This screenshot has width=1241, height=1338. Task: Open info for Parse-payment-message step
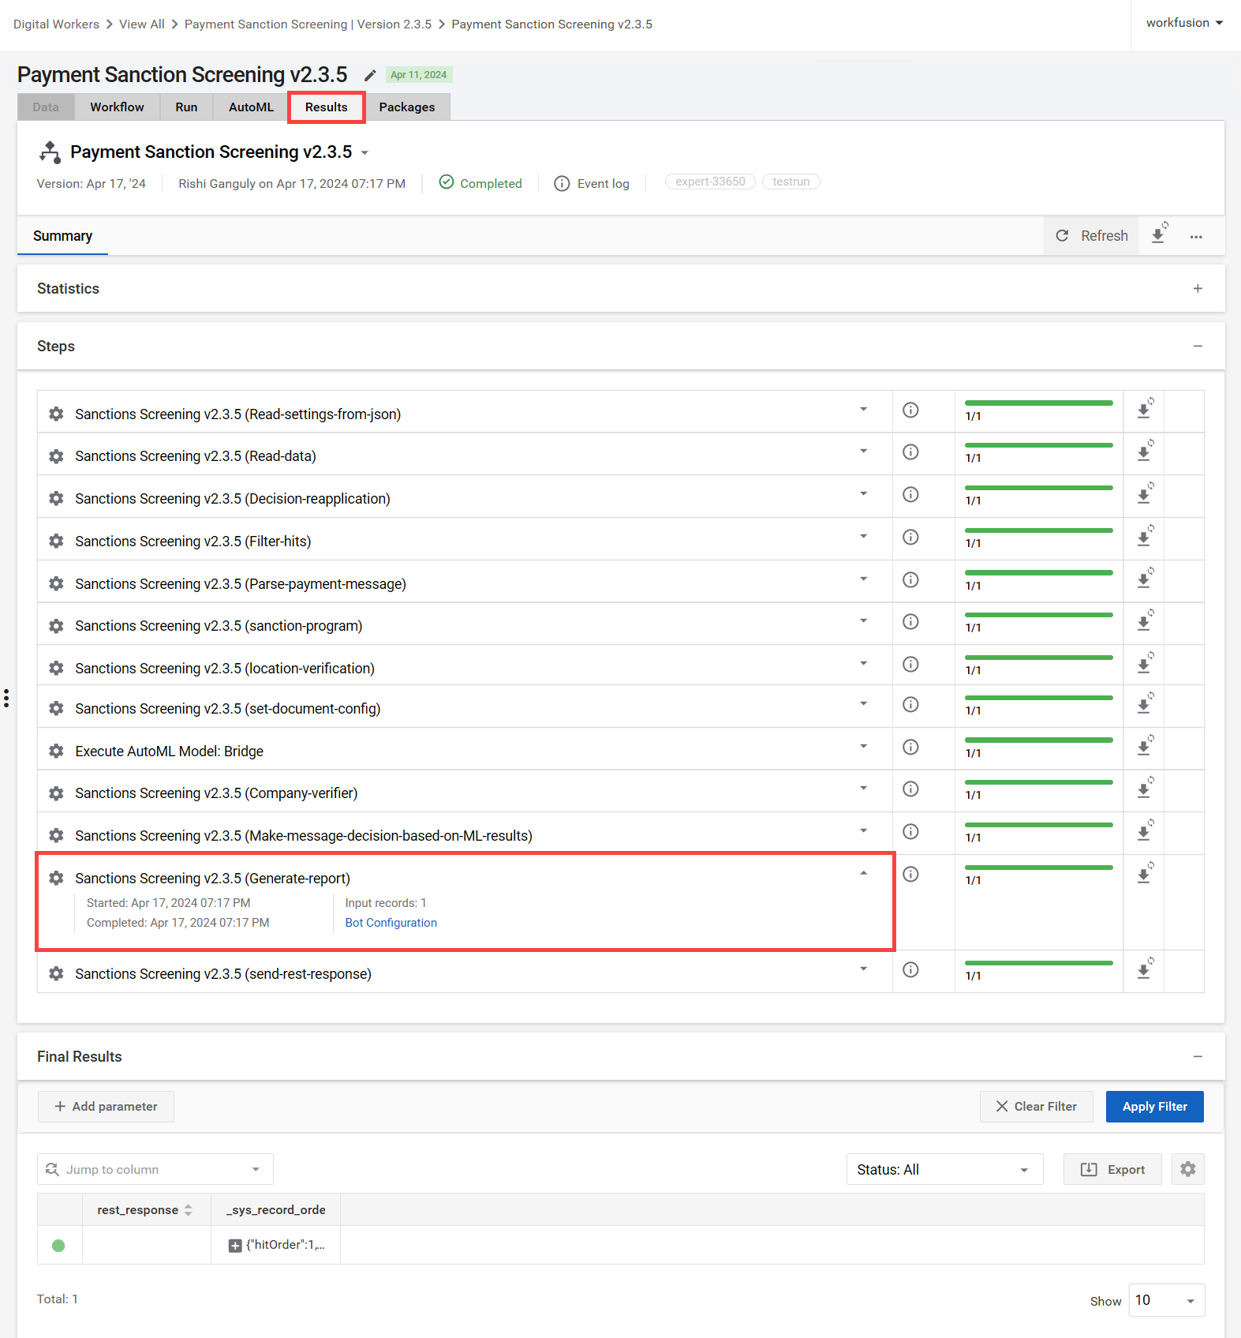tap(910, 579)
